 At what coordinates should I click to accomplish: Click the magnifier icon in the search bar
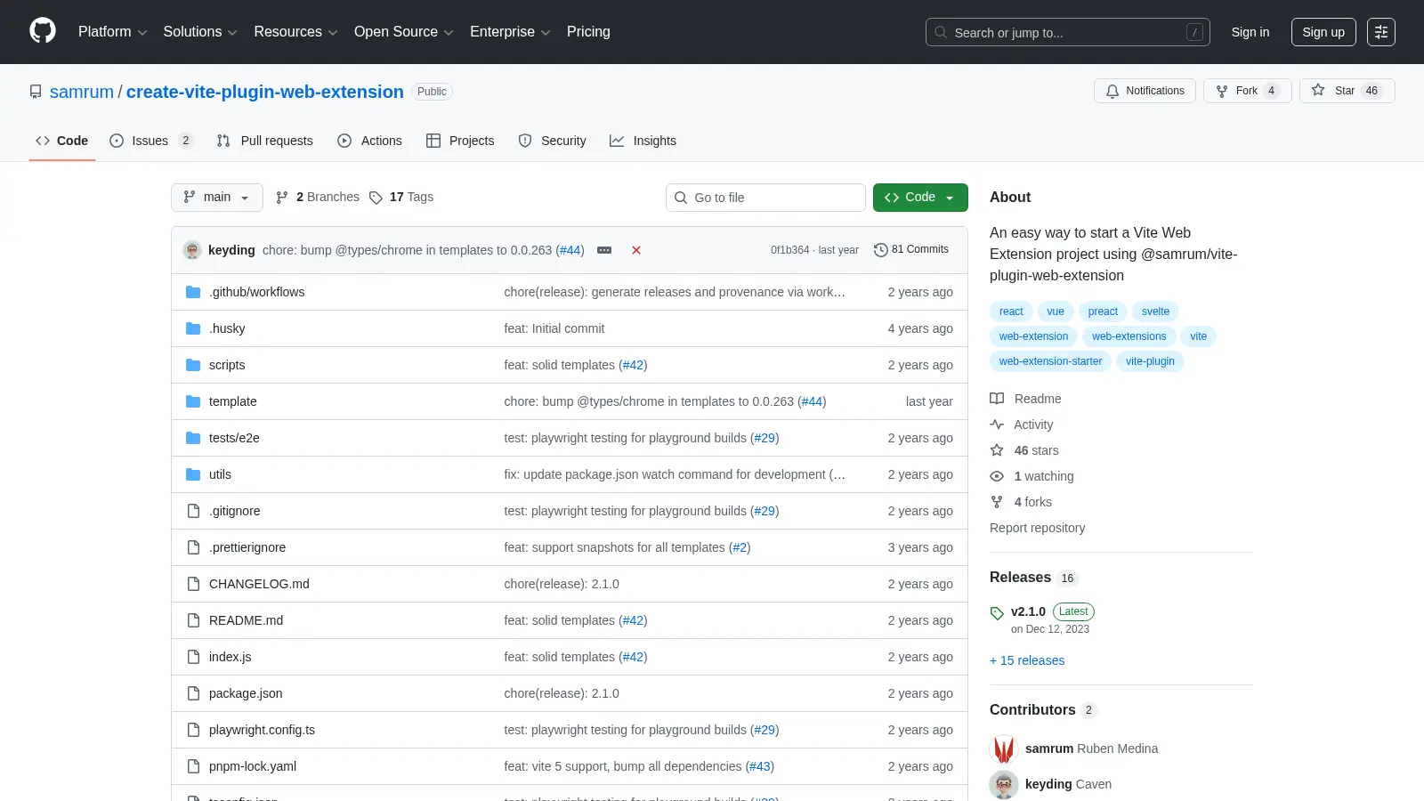tap(941, 32)
